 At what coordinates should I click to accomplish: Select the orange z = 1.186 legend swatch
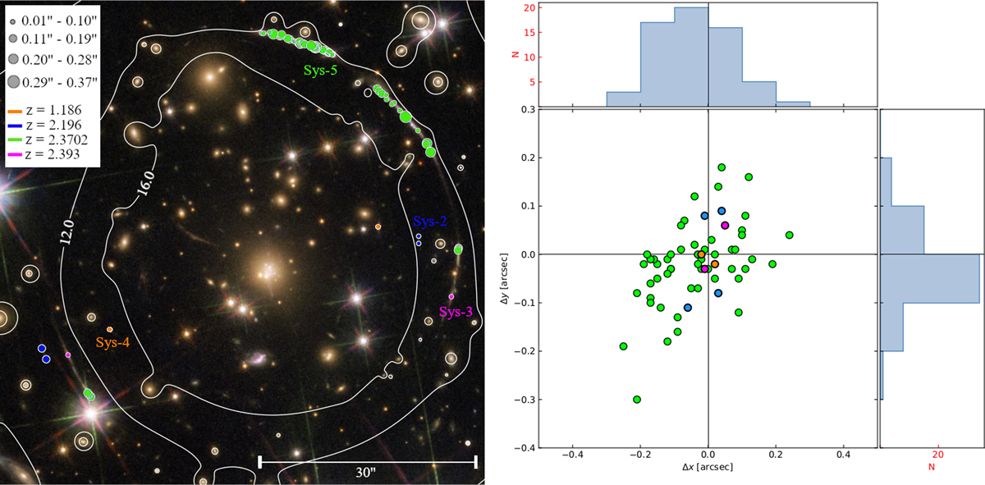pyautogui.click(x=16, y=108)
